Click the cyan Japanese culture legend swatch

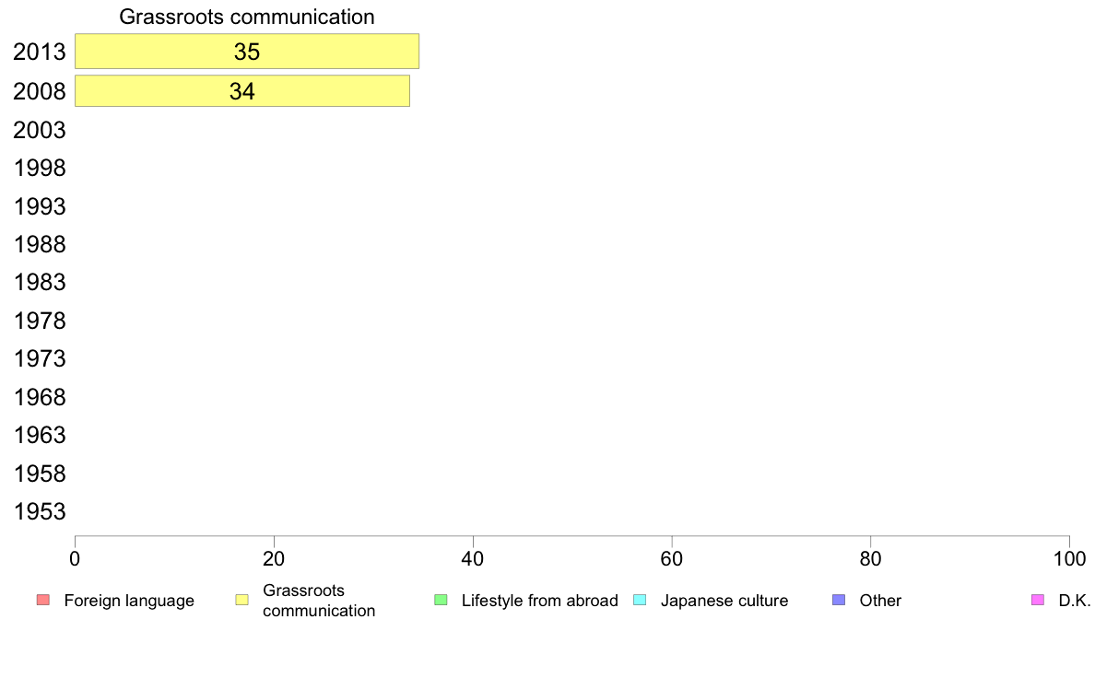click(640, 600)
